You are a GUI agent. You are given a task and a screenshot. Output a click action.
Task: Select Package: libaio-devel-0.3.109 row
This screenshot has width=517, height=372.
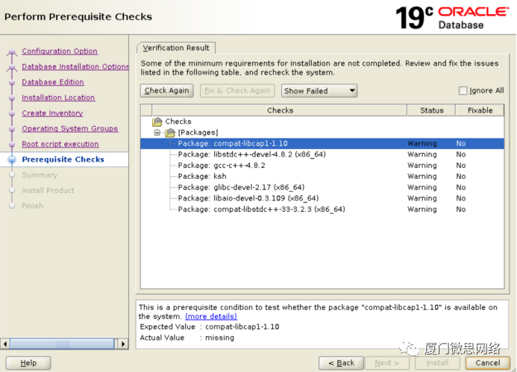[x=322, y=198]
